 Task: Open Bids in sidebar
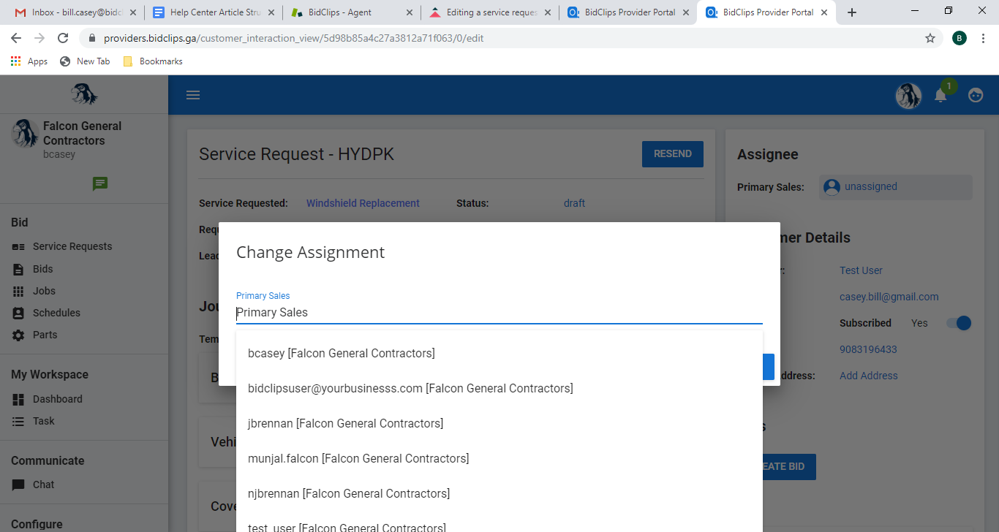click(43, 269)
